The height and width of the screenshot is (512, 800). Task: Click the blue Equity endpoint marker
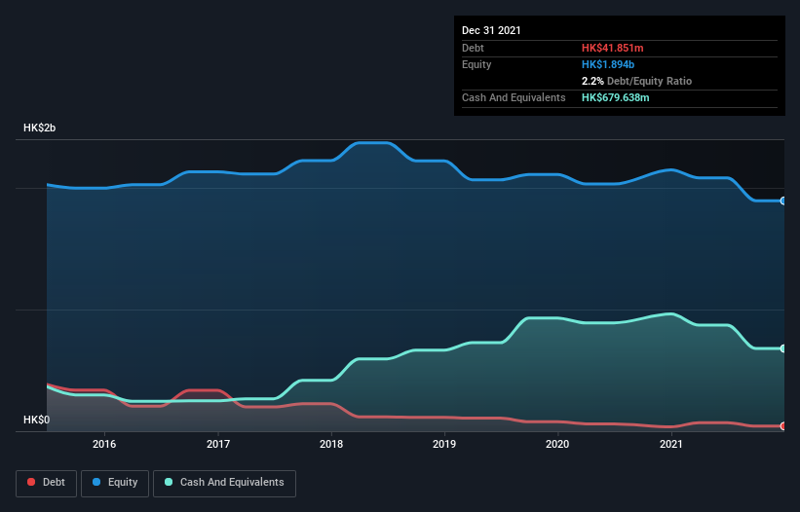[783, 201]
